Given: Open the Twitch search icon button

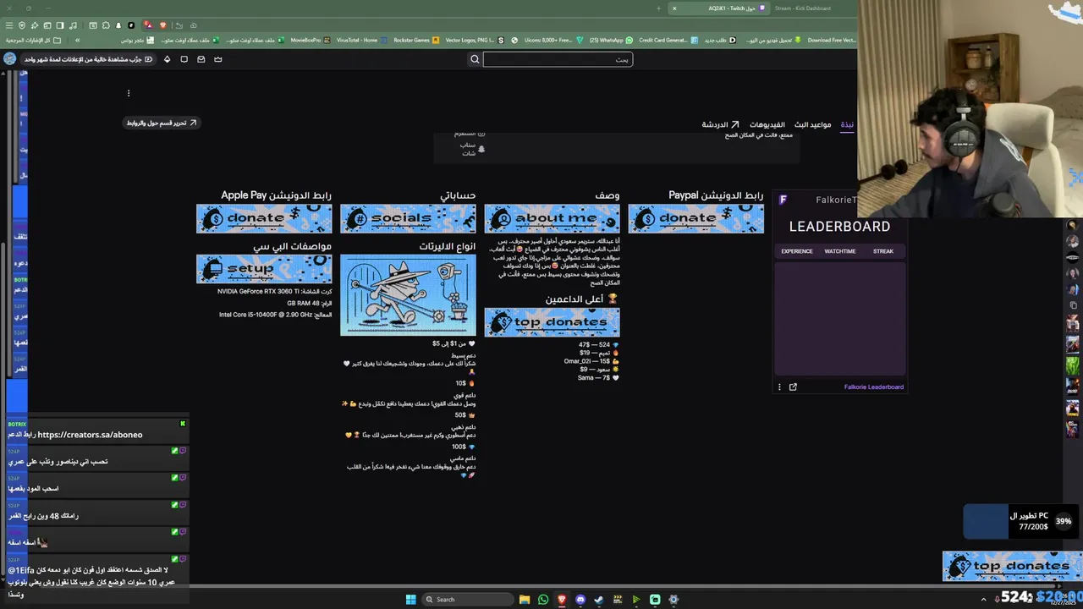Looking at the screenshot, I should tap(475, 59).
